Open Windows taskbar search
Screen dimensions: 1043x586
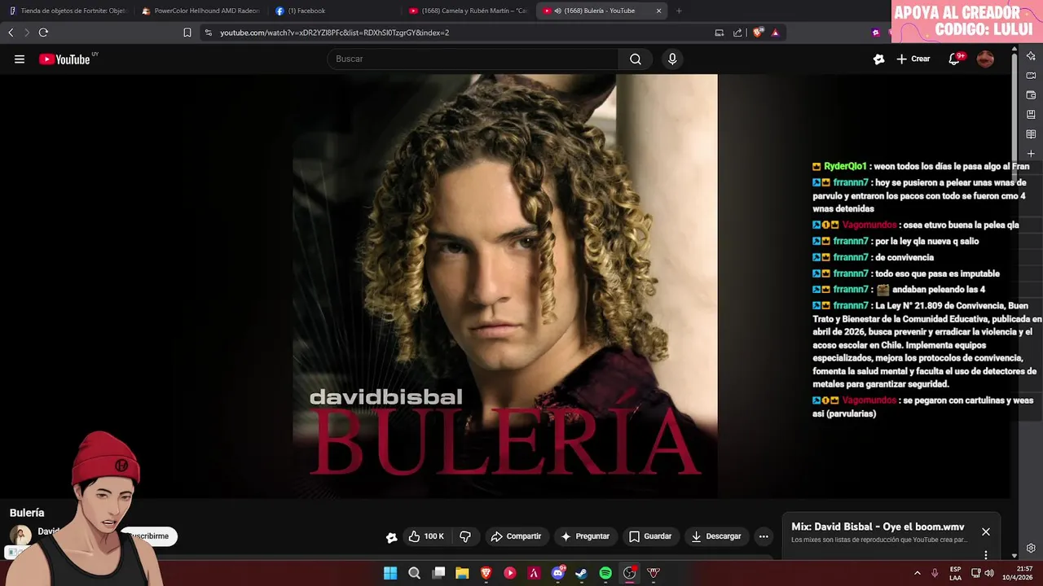[414, 573]
